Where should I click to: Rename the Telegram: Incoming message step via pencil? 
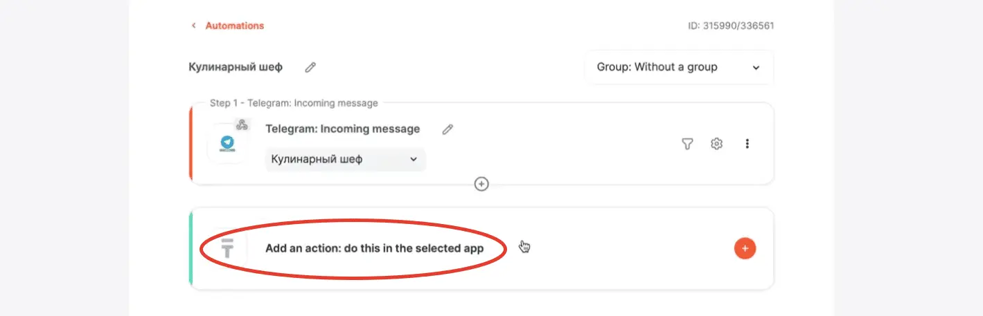tap(448, 129)
